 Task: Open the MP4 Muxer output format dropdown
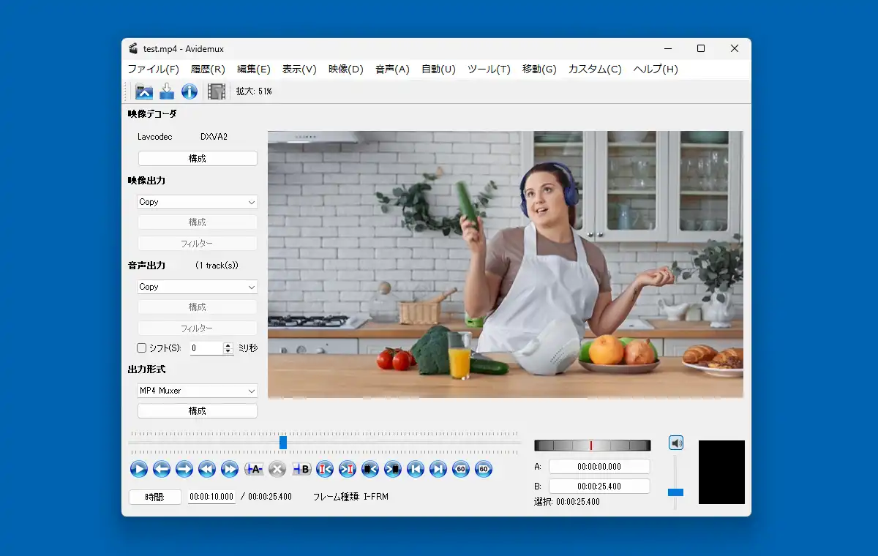click(198, 391)
